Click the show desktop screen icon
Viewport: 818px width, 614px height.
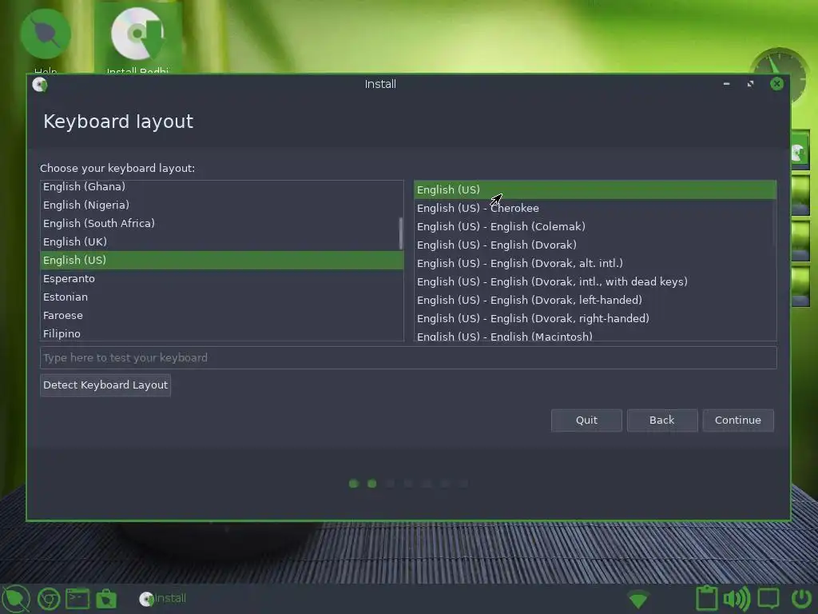pyautogui.click(x=768, y=598)
